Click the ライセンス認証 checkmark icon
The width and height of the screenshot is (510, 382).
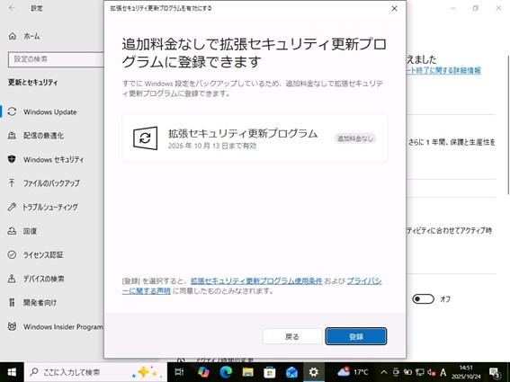[x=12, y=254]
